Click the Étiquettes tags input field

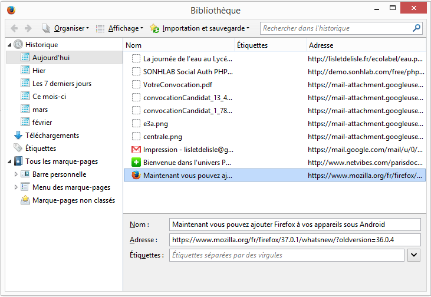[287, 255]
